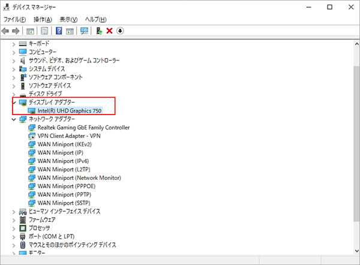
Task: Click the scan for hardware changes monitor icon
Action: tap(84, 31)
